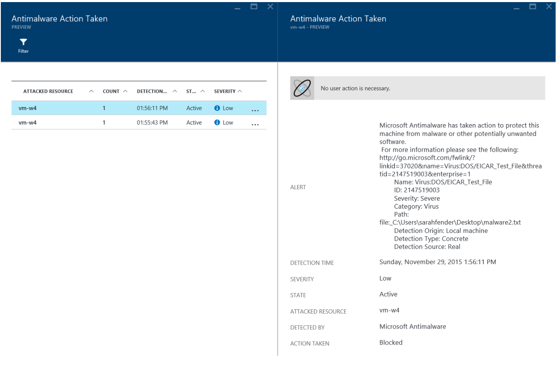556x375 pixels.
Task: Click 'Sunday, November 29, 2015 1:56:11 PM' value
Action: pyautogui.click(x=438, y=262)
